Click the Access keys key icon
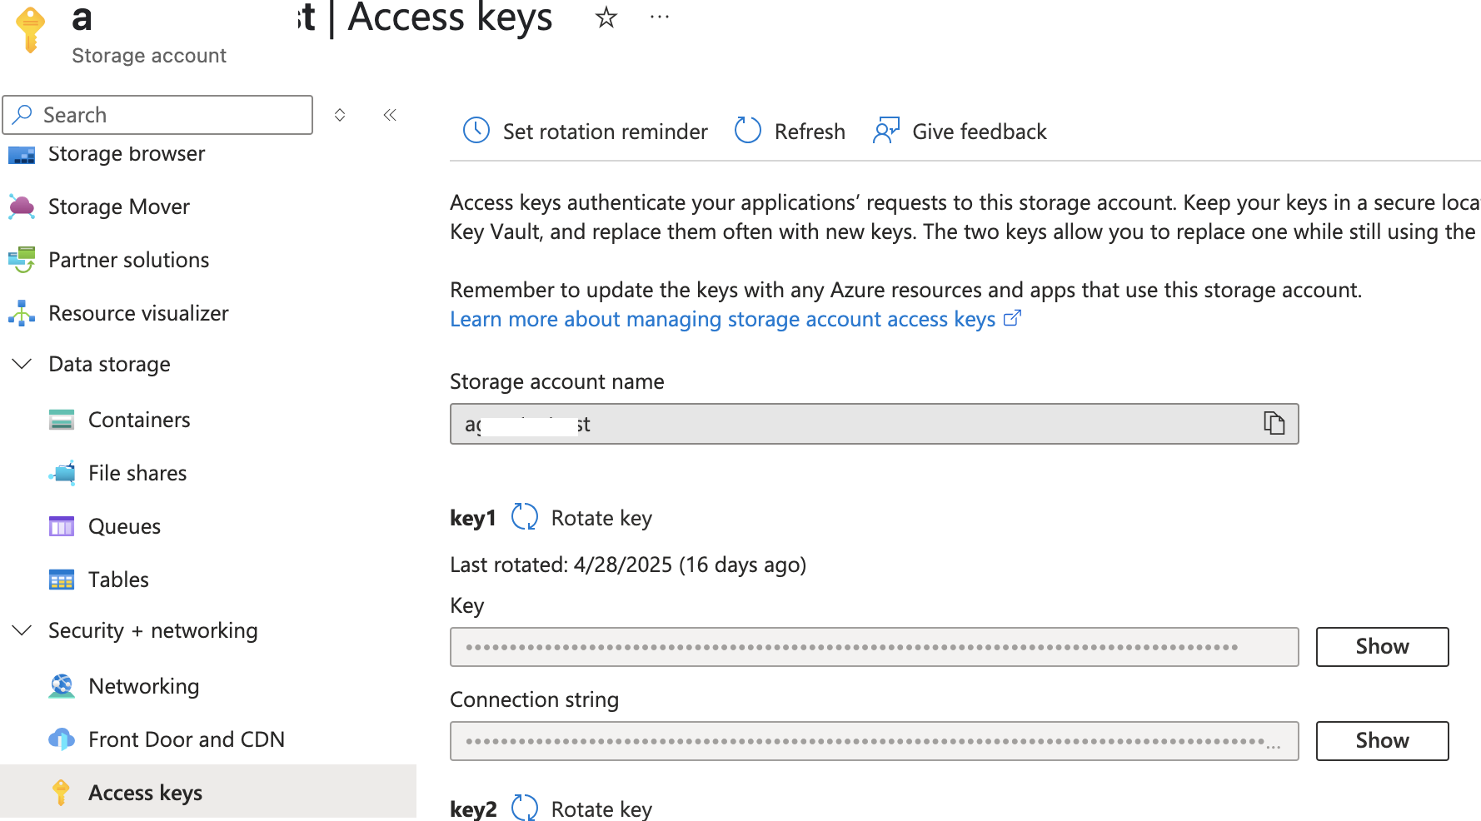 click(61, 793)
